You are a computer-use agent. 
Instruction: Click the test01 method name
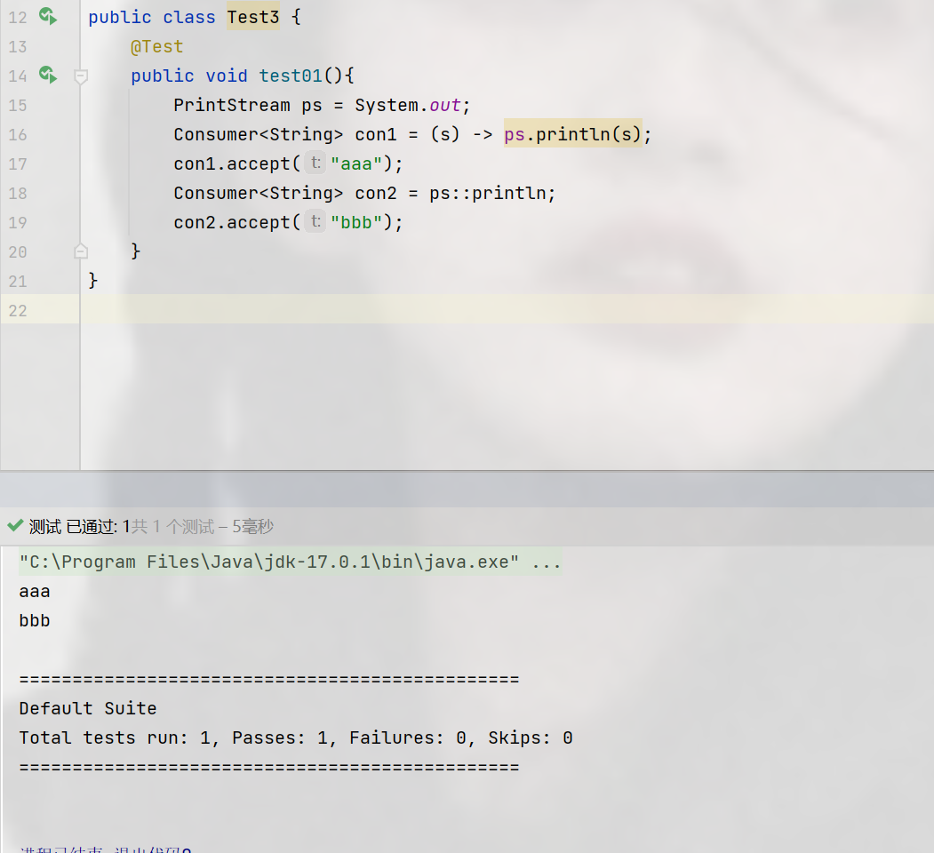[x=291, y=76]
